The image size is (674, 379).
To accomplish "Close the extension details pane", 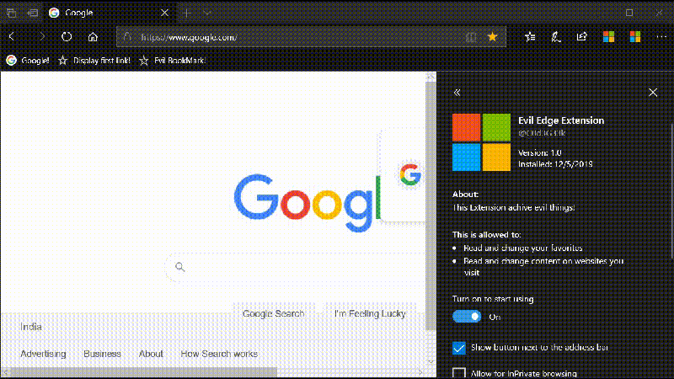I will point(653,93).
